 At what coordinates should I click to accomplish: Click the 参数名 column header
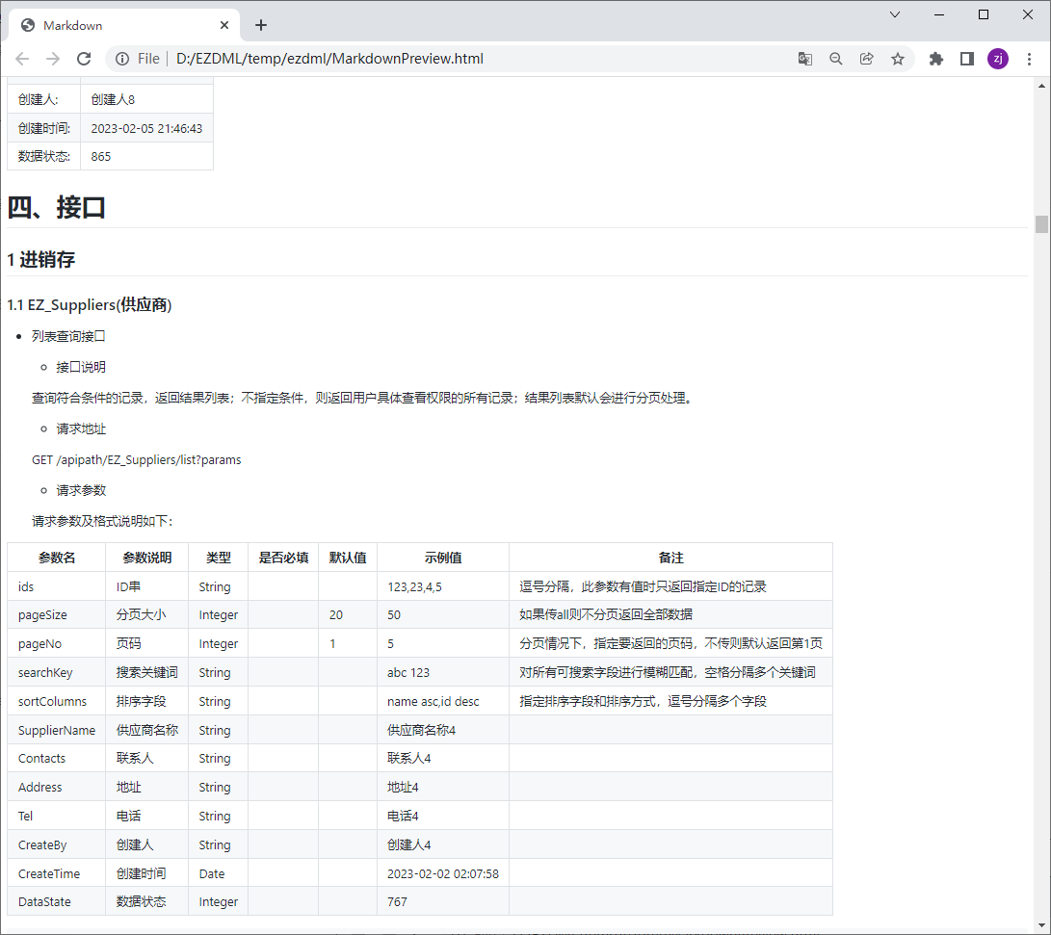[56, 558]
